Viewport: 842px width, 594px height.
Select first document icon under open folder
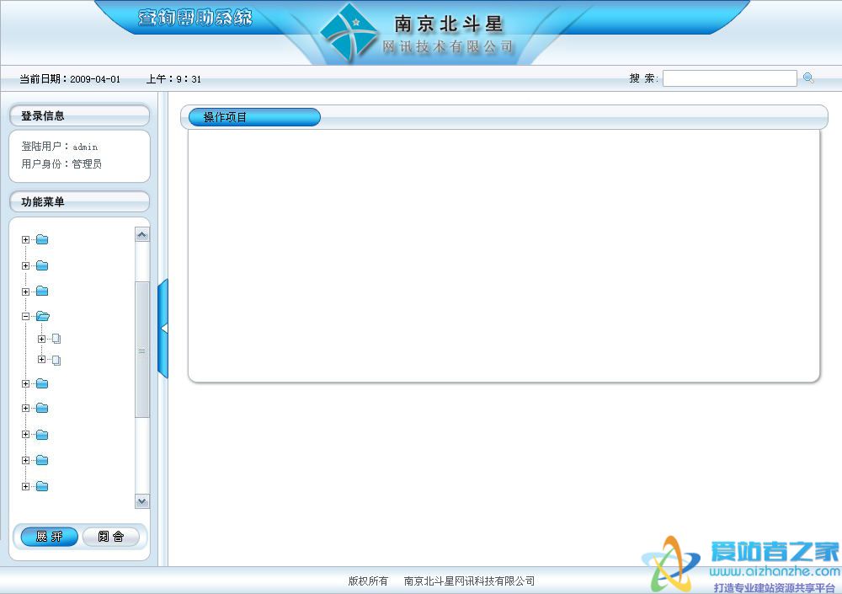(x=57, y=339)
